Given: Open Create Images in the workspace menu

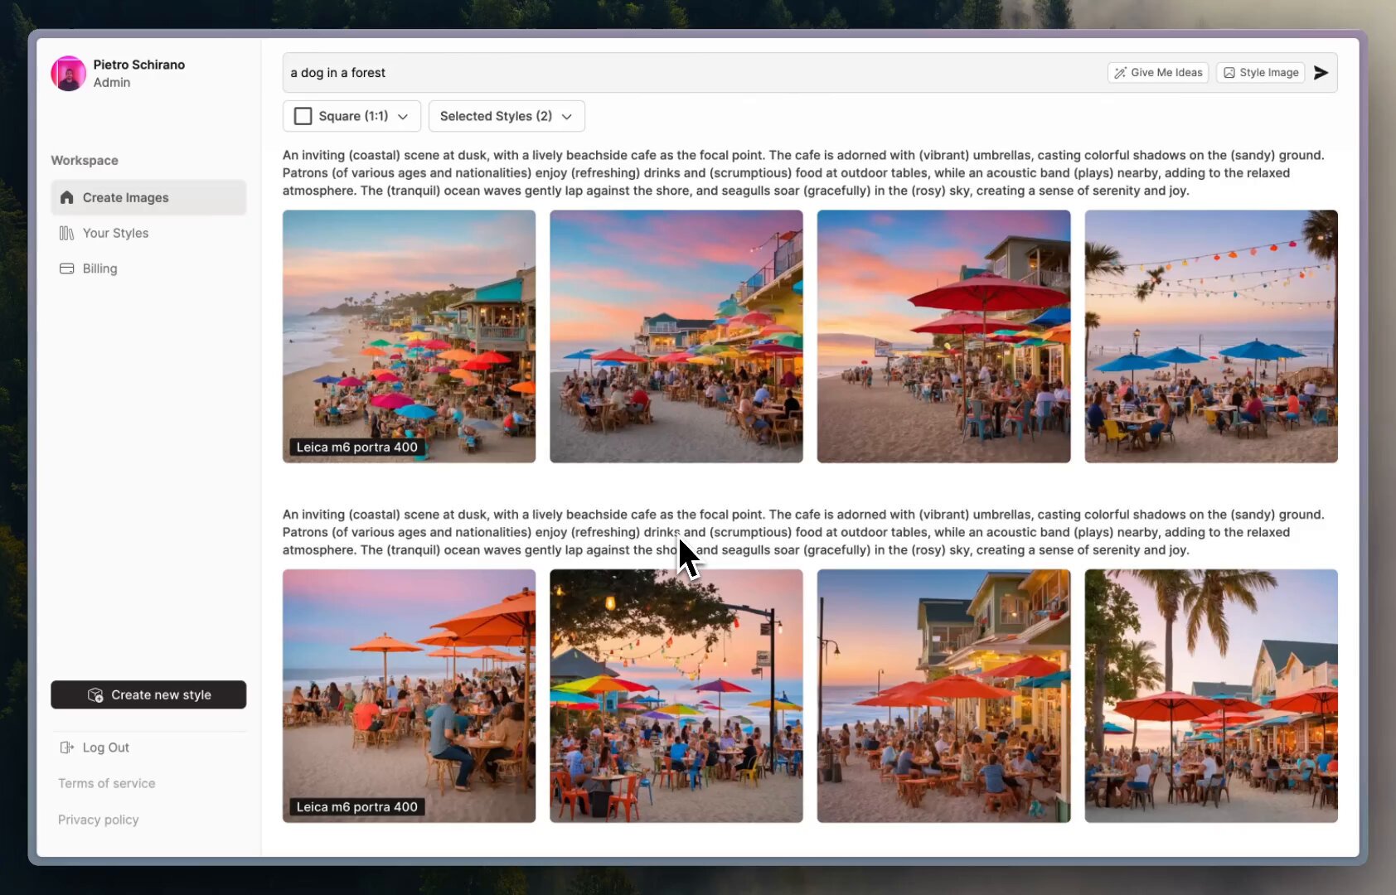Looking at the screenshot, I should pos(148,197).
